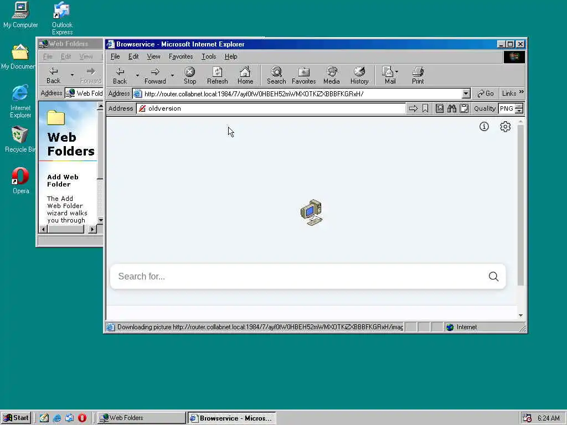Open the Help menu
The height and width of the screenshot is (425, 567).
[x=231, y=56]
